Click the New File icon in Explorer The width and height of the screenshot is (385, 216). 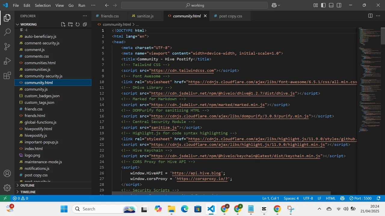pos(63,24)
